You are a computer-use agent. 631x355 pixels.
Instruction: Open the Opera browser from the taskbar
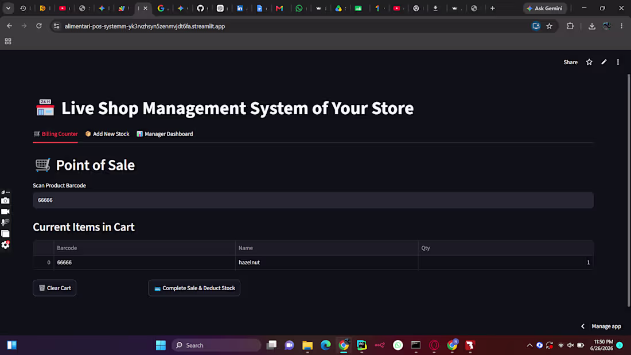click(x=434, y=345)
